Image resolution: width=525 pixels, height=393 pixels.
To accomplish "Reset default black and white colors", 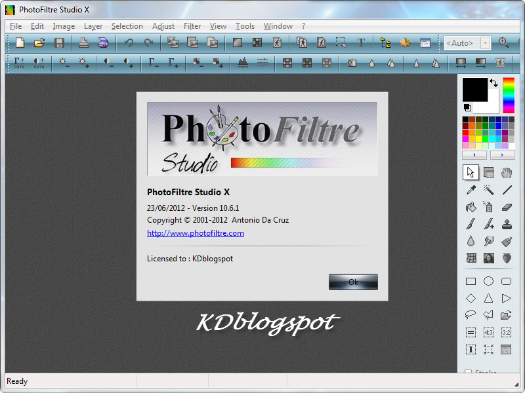I will (x=467, y=107).
